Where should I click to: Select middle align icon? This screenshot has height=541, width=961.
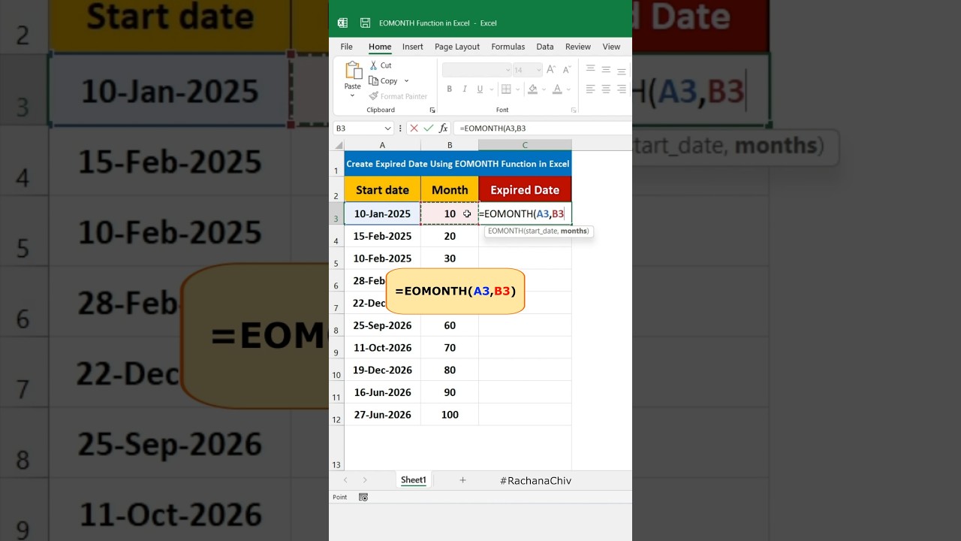pyautogui.click(x=606, y=69)
